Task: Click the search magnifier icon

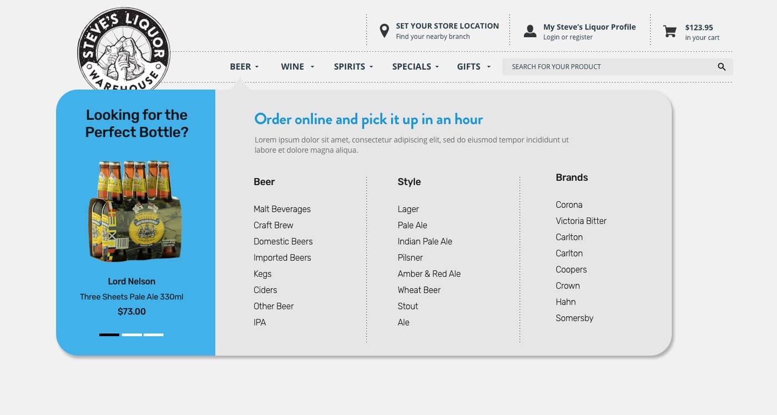Action: click(x=722, y=67)
